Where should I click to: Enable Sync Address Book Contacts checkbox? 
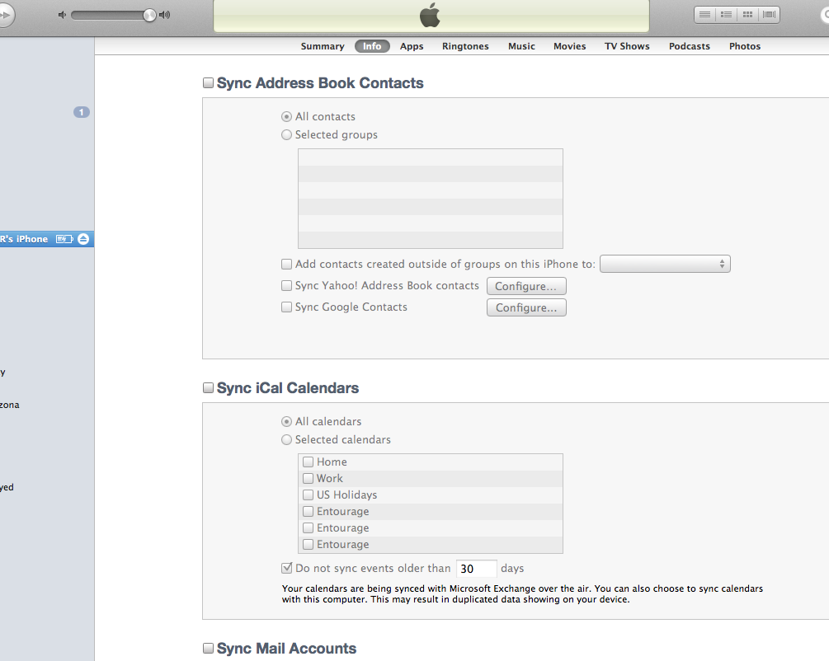(209, 83)
